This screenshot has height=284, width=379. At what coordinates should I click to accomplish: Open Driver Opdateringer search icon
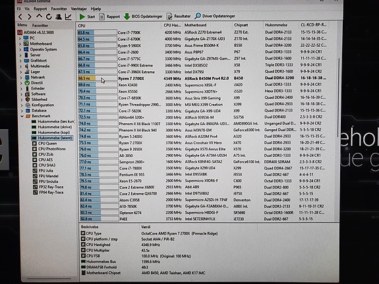click(x=198, y=16)
